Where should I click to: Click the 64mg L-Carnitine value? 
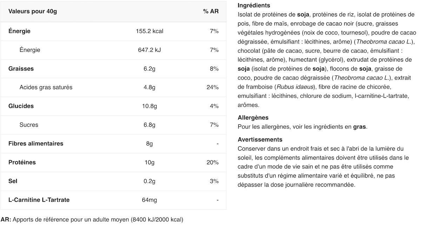pyautogui.click(x=149, y=200)
